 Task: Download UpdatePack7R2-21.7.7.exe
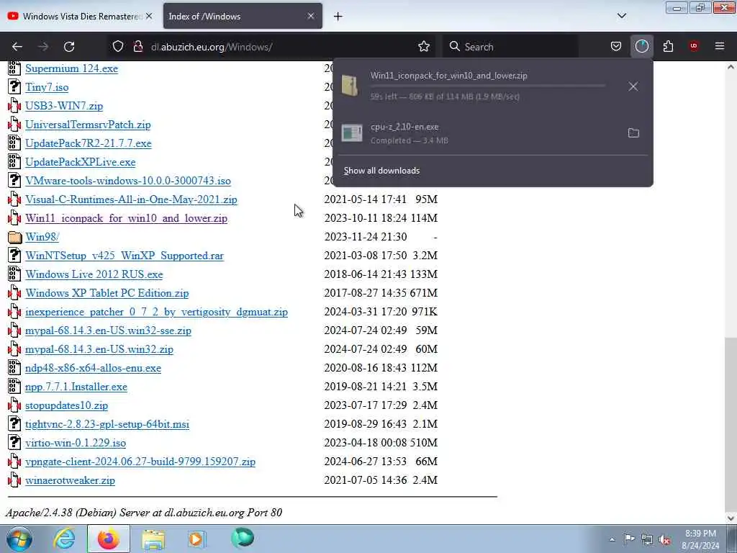pos(89,143)
